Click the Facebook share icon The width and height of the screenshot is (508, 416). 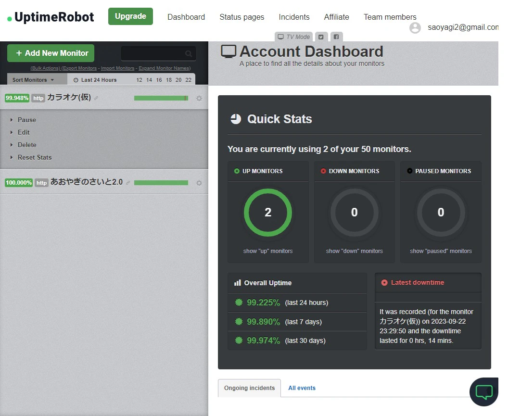coord(336,37)
